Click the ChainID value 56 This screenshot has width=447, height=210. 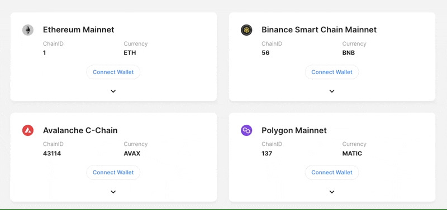265,53
